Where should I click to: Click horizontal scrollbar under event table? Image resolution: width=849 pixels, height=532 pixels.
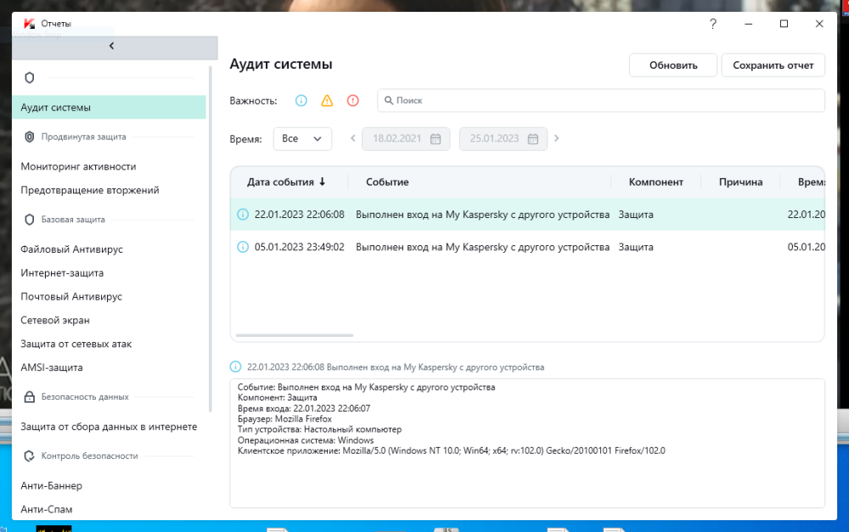coord(295,335)
